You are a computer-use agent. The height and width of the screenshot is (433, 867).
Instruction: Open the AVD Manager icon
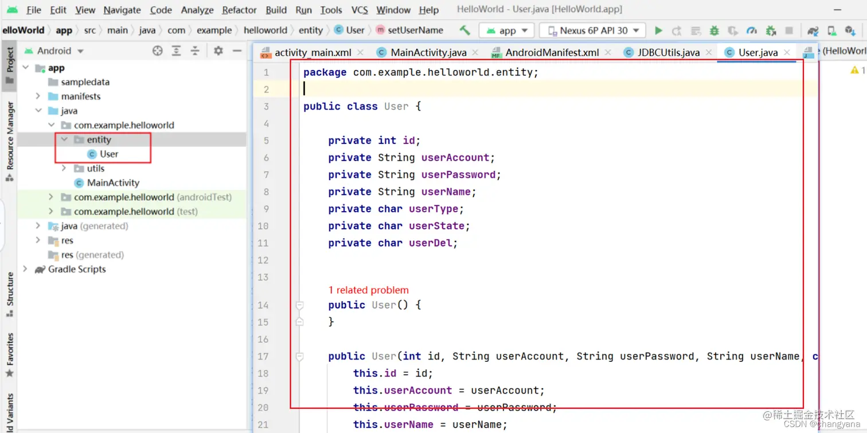833,30
